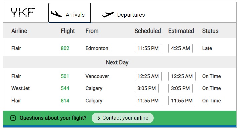240x130 pixels.
Task: Click the YKF airport logo
Action: click(x=23, y=12)
